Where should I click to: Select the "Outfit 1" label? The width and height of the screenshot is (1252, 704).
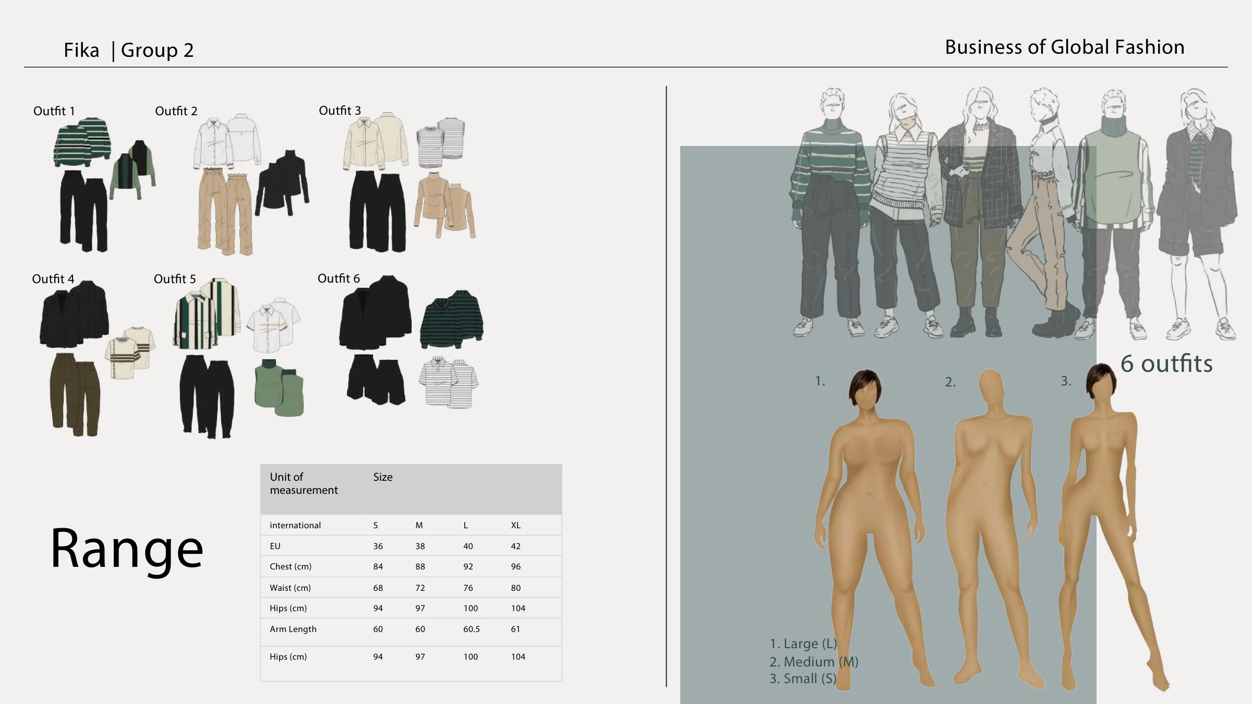[54, 111]
